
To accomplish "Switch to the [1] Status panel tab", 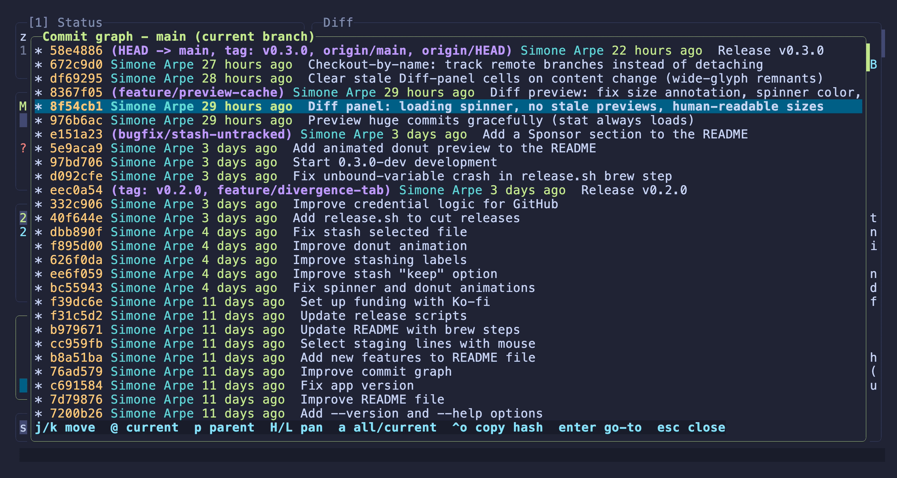I will (x=65, y=23).
